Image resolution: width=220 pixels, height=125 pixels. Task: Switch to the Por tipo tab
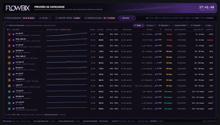coord(45,18)
